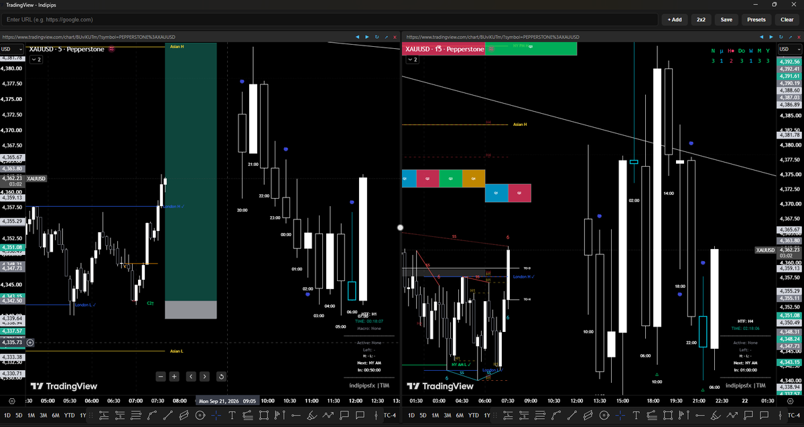Click TC-4 label on right chart toolbar
Image resolution: width=804 pixels, height=427 pixels.
(794, 416)
